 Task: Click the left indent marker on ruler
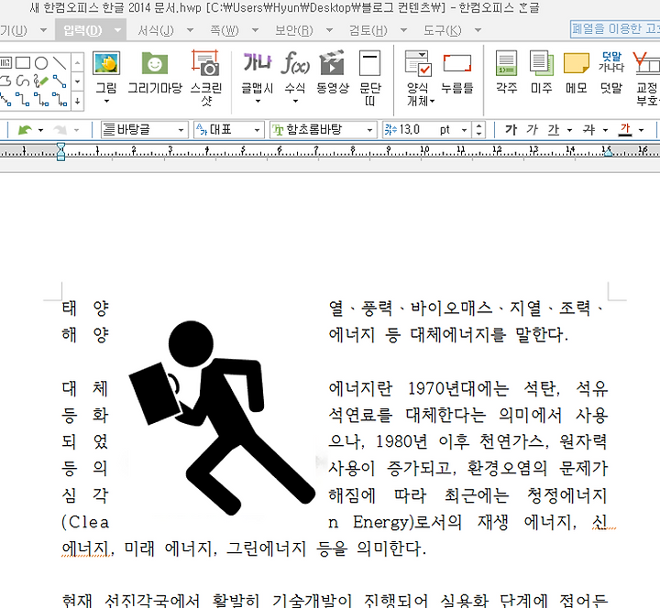click(x=60, y=151)
